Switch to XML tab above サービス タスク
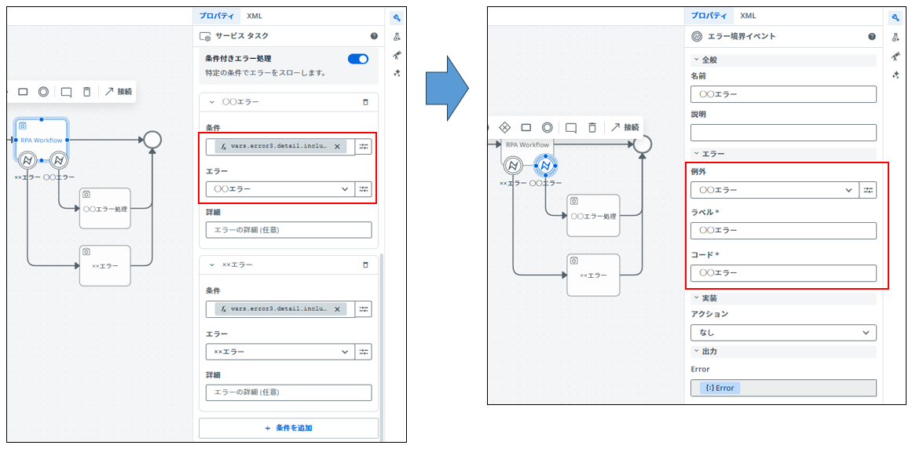Viewport: 912px width, 449px height. (255, 16)
